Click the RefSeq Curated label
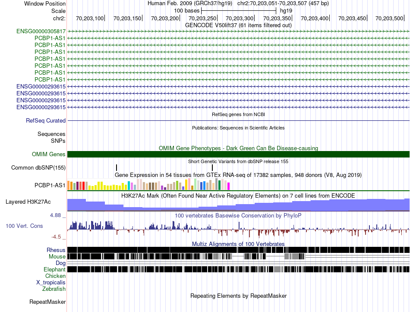Image resolution: width=410 pixels, height=312 pixels. [46, 120]
